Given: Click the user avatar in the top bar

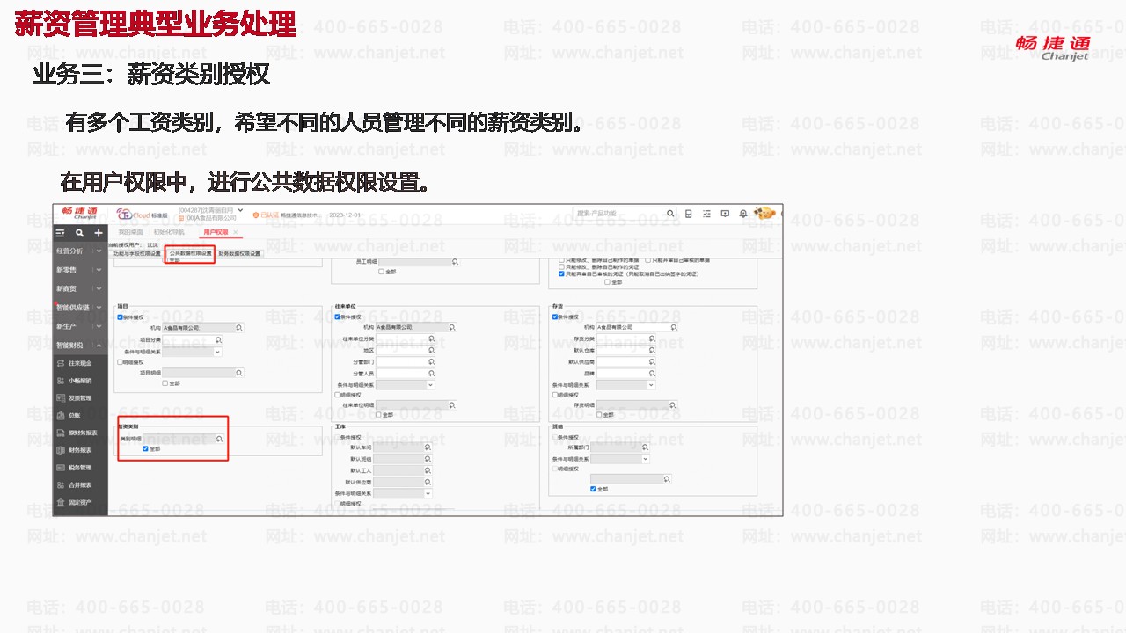Looking at the screenshot, I should pyautogui.click(x=765, y=214).
